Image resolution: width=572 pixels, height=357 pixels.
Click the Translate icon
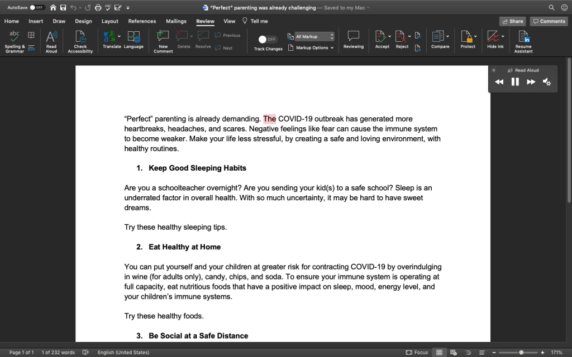(x=109, y=37)
